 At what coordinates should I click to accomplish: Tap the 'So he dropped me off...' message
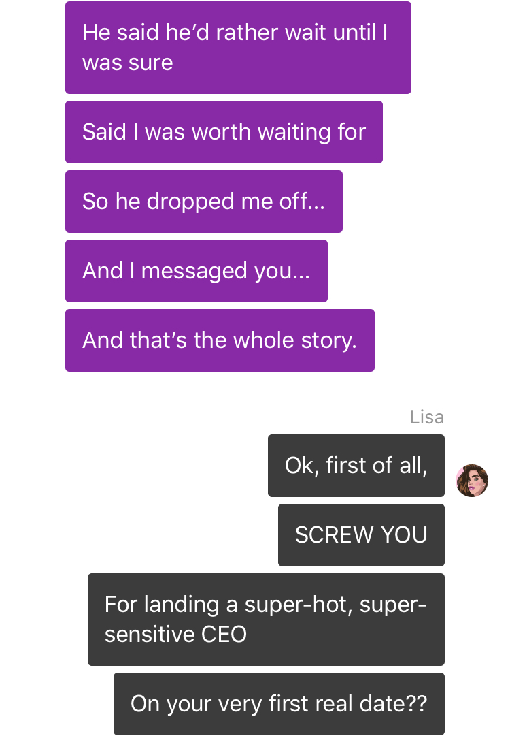pos(204,202)
